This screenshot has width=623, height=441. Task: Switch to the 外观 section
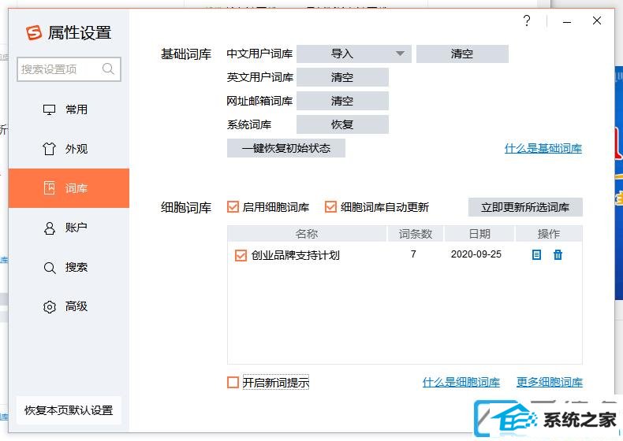[69, 149]
